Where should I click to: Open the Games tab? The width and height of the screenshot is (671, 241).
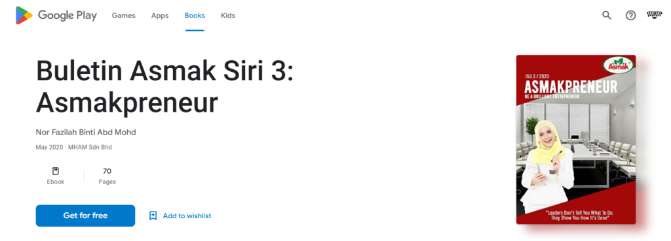123,16
